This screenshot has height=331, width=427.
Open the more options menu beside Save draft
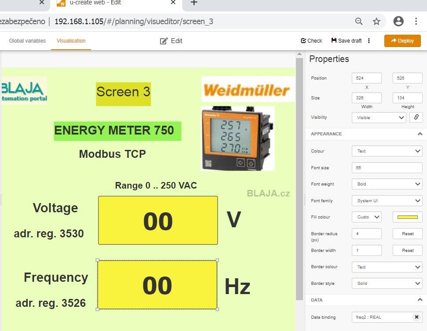[x=369, y=41]
